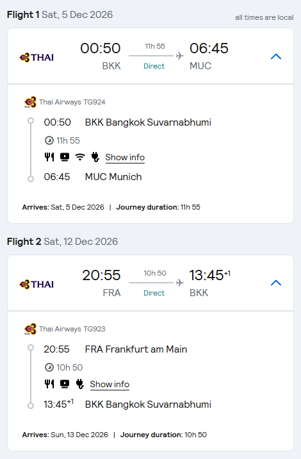Click the entertainment screen icon on TG924
Image resolution: width=301 pixels, height=459 pixels.
65,157
